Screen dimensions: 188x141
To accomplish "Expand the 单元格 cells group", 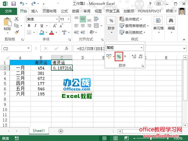I will click(x=158, y=25).
